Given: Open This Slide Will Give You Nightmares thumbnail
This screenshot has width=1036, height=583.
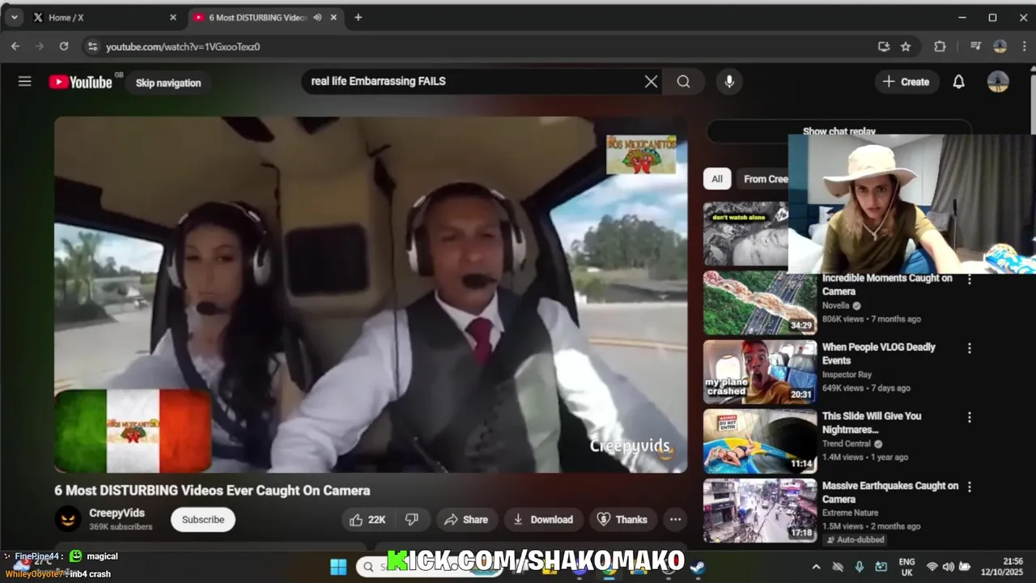Looking at the screenshot, I should tap(760, 441).
